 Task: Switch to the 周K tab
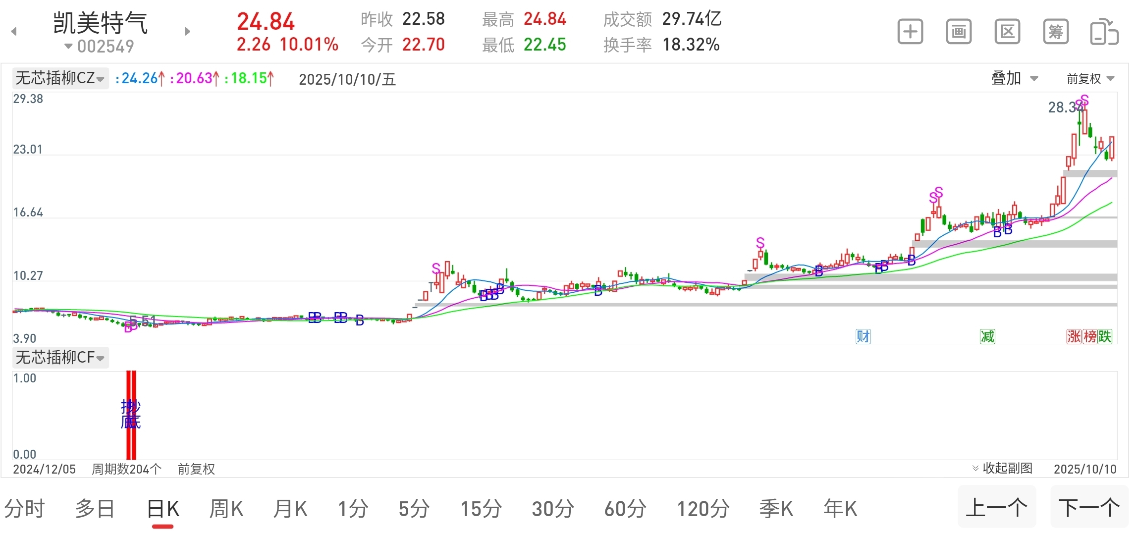click(226, 509)
